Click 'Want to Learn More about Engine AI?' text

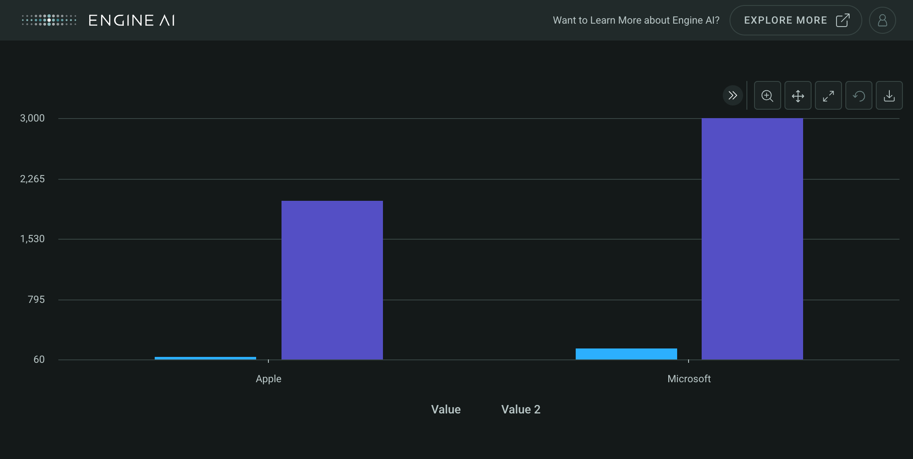(636, 20)
